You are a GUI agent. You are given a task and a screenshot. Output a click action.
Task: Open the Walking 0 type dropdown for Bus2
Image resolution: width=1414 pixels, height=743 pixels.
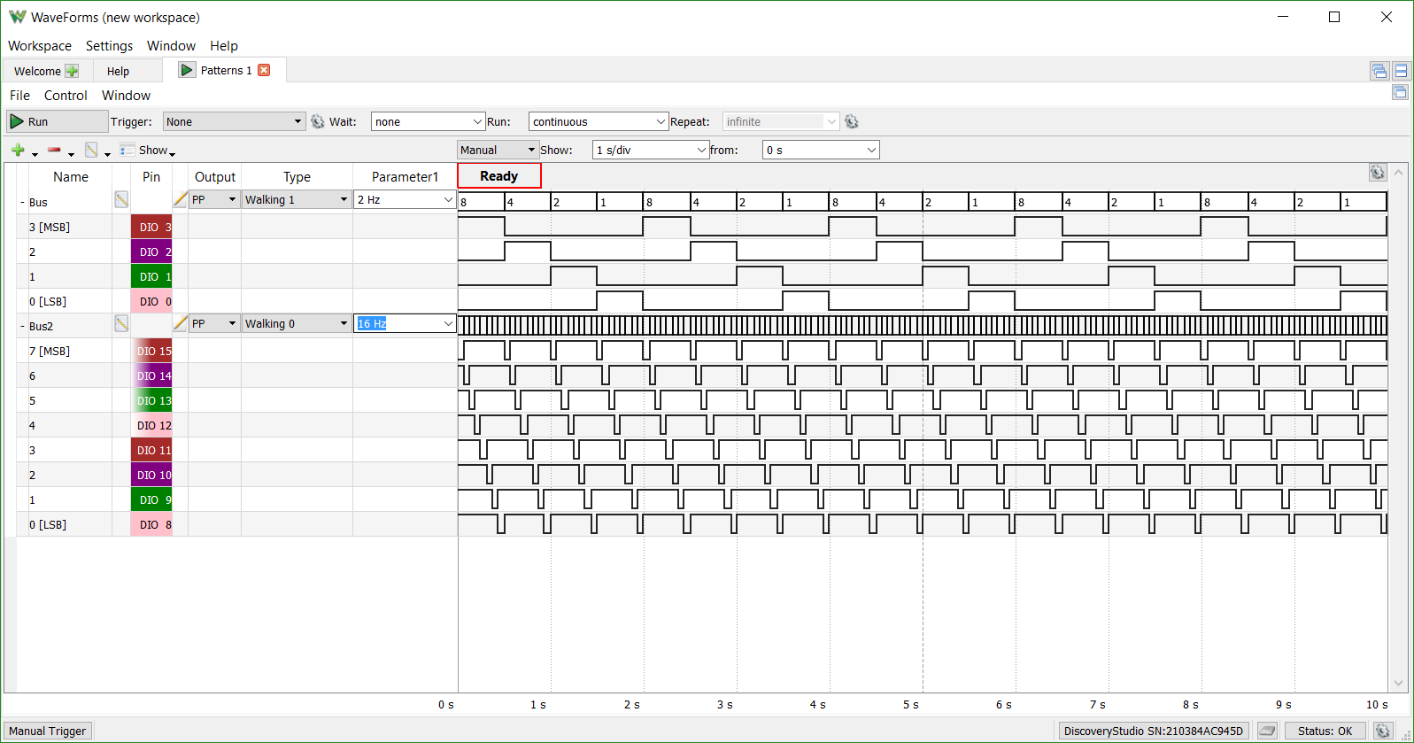297,323
